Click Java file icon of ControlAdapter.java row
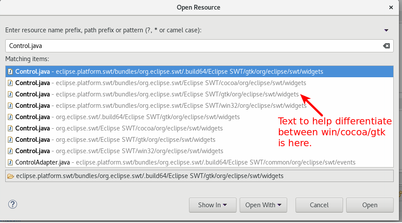Viewport: 402px width, 223px height. (x=10, y=162)
